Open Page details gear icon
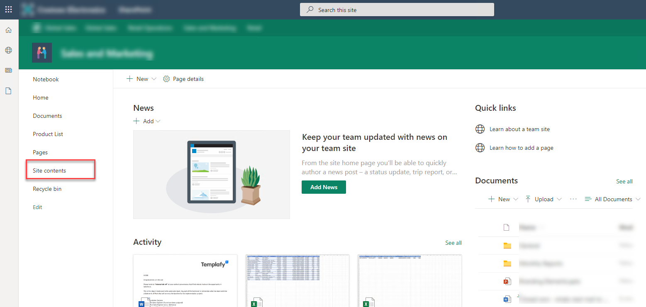 [166, 79]
